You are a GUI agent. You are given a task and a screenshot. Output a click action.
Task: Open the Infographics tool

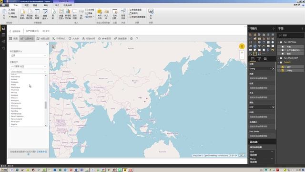[121, 38]
